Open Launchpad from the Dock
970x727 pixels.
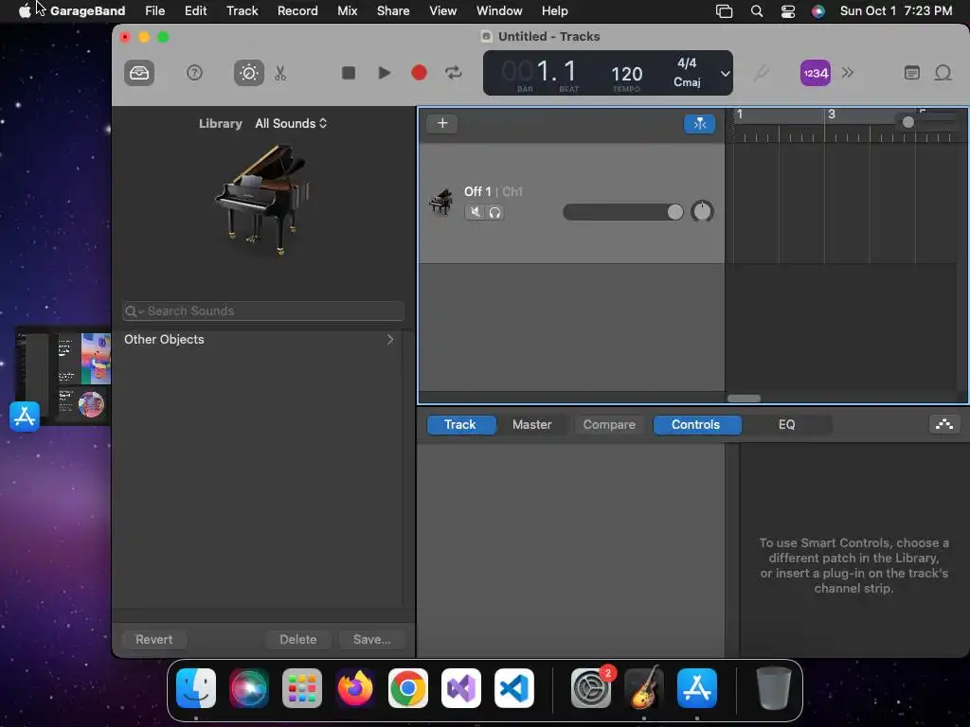pyautogui.click(x=302, y=688)
